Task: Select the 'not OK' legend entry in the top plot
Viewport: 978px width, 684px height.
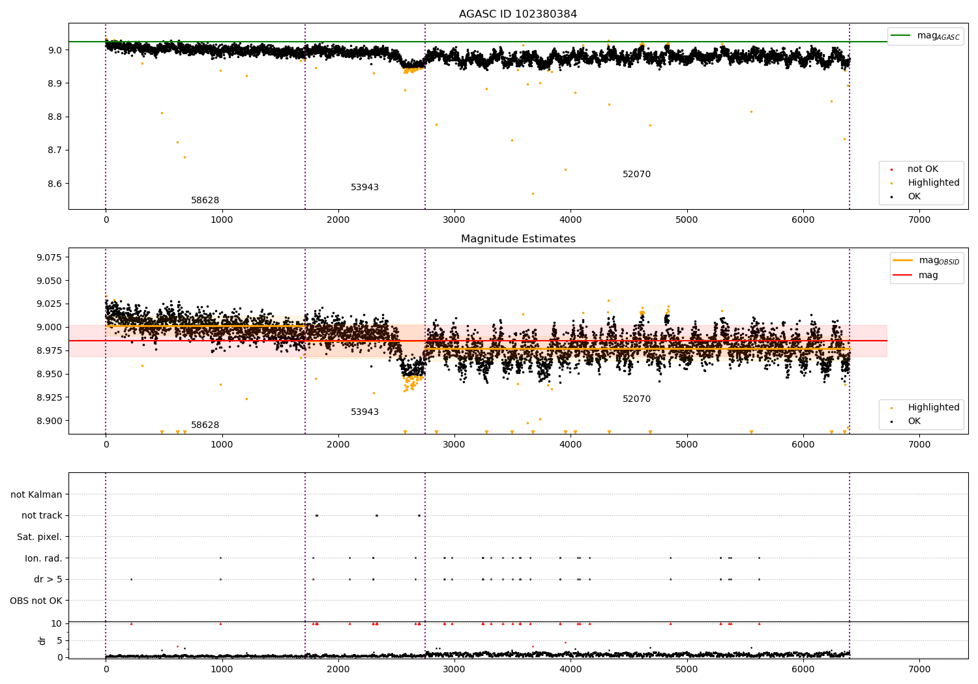Action: coord(923,169)
